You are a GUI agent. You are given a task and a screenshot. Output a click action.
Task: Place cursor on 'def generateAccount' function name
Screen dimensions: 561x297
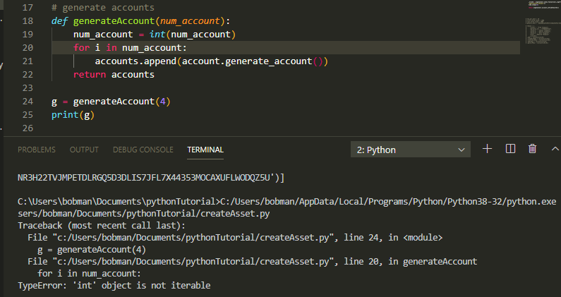pyautogui.click(x=114, y=20)
